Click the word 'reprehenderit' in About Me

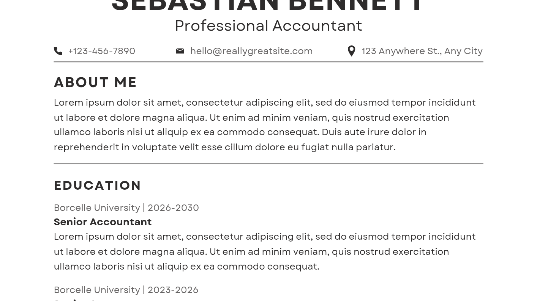pyautogui.click(x=86, y=147)
